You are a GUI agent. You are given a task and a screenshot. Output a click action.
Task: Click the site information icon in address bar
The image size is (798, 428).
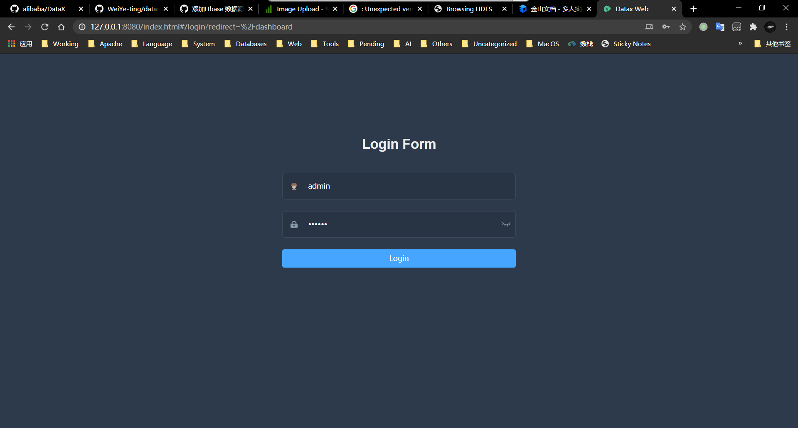point(82,27)
